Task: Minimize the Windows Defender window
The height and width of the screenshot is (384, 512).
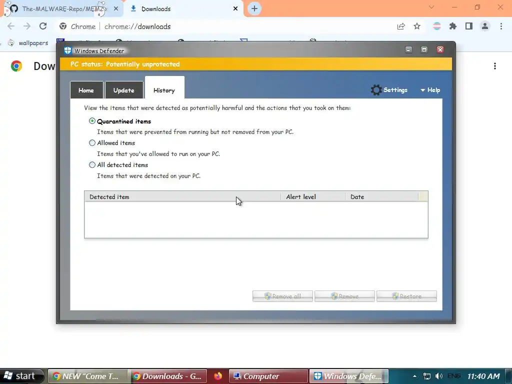Action: coord(408,49)
